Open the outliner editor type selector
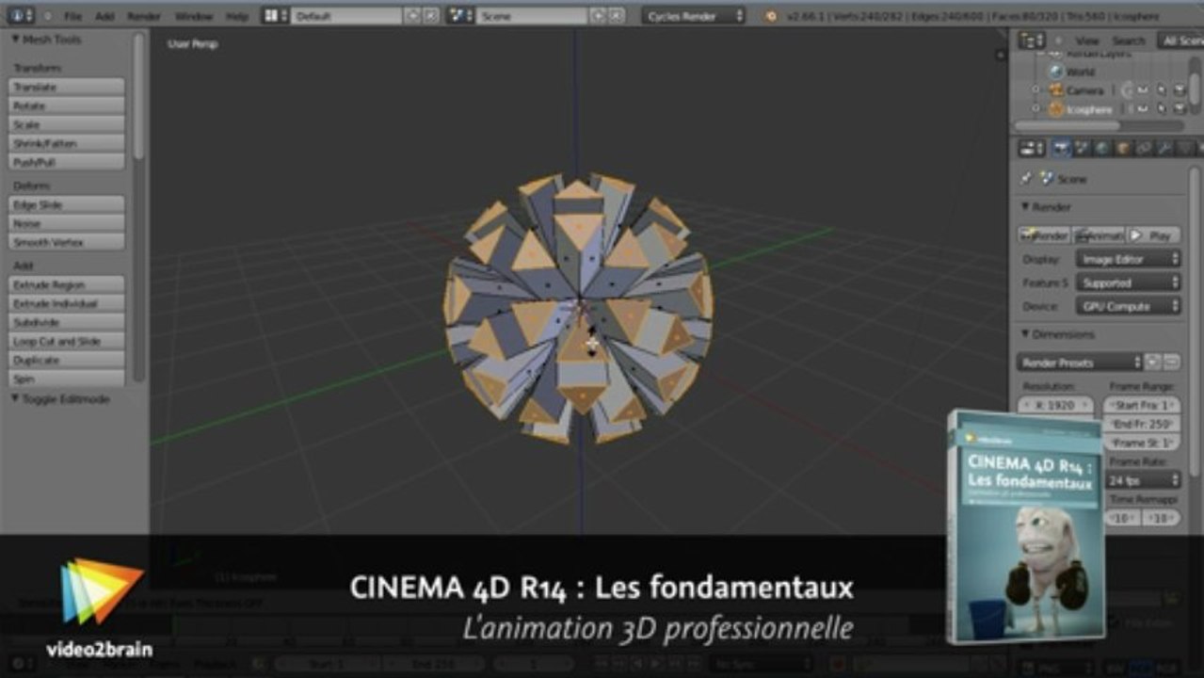 (x=1032, y=40)
